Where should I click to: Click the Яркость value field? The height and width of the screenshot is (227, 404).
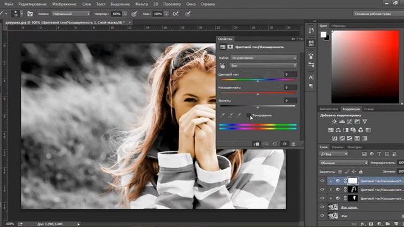(290, 101)
